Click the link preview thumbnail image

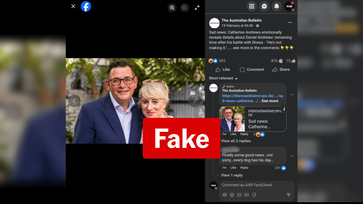(232, 119)
